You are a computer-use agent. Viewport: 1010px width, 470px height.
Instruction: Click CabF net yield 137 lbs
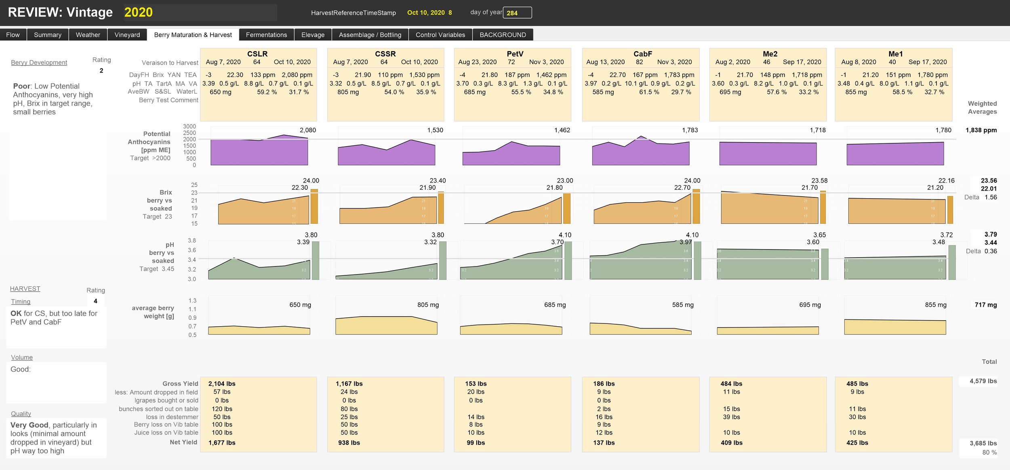pyautogui.click(x=604, y=443)
